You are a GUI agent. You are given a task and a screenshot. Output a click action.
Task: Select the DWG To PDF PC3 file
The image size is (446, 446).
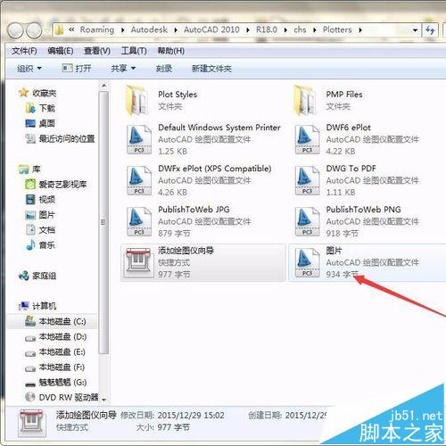356,180
